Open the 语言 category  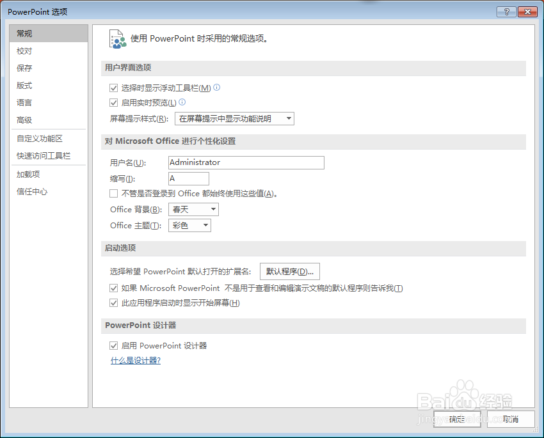pyautogui.click(x=49, y=102)
